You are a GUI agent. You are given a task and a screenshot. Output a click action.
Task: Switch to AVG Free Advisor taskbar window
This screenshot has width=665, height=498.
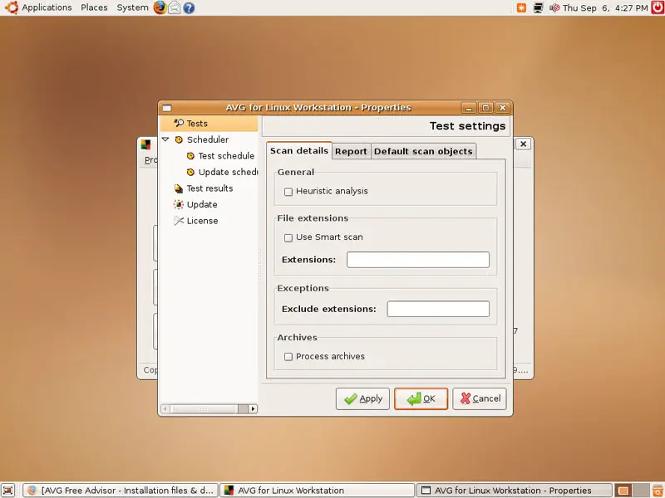coord(121,491)
